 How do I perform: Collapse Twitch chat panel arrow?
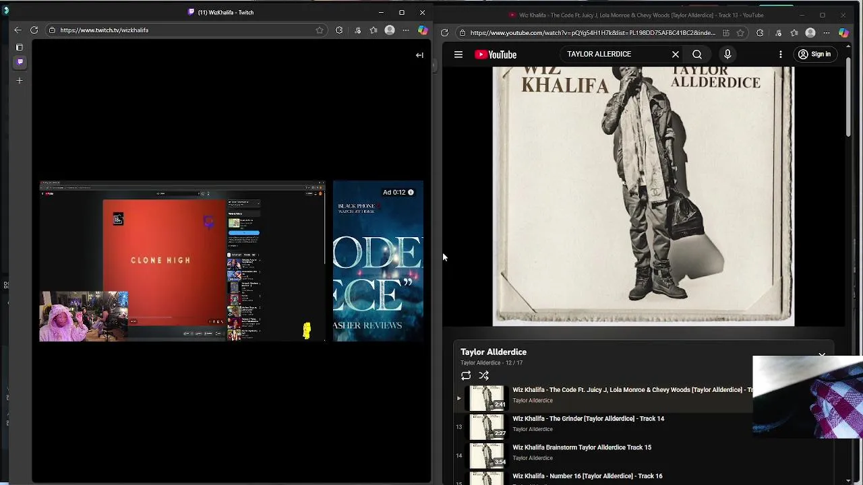tap(419, 55)
